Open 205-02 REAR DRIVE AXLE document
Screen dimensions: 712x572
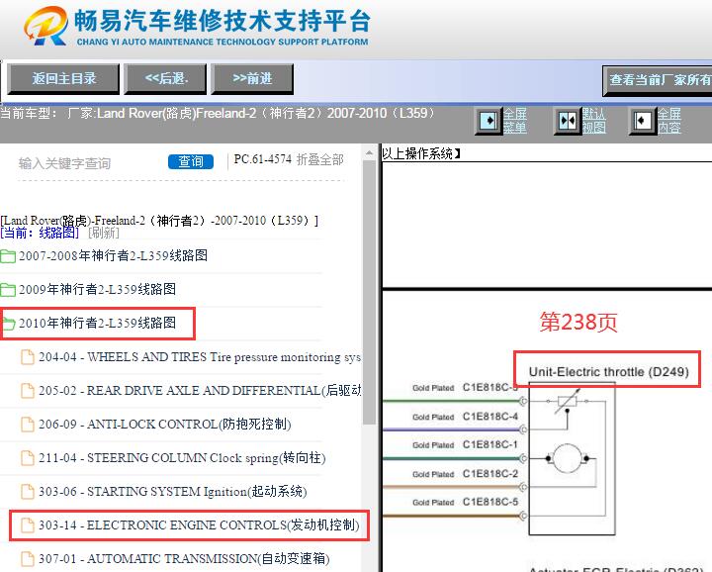pyautogui.click(x=200, y=391)
